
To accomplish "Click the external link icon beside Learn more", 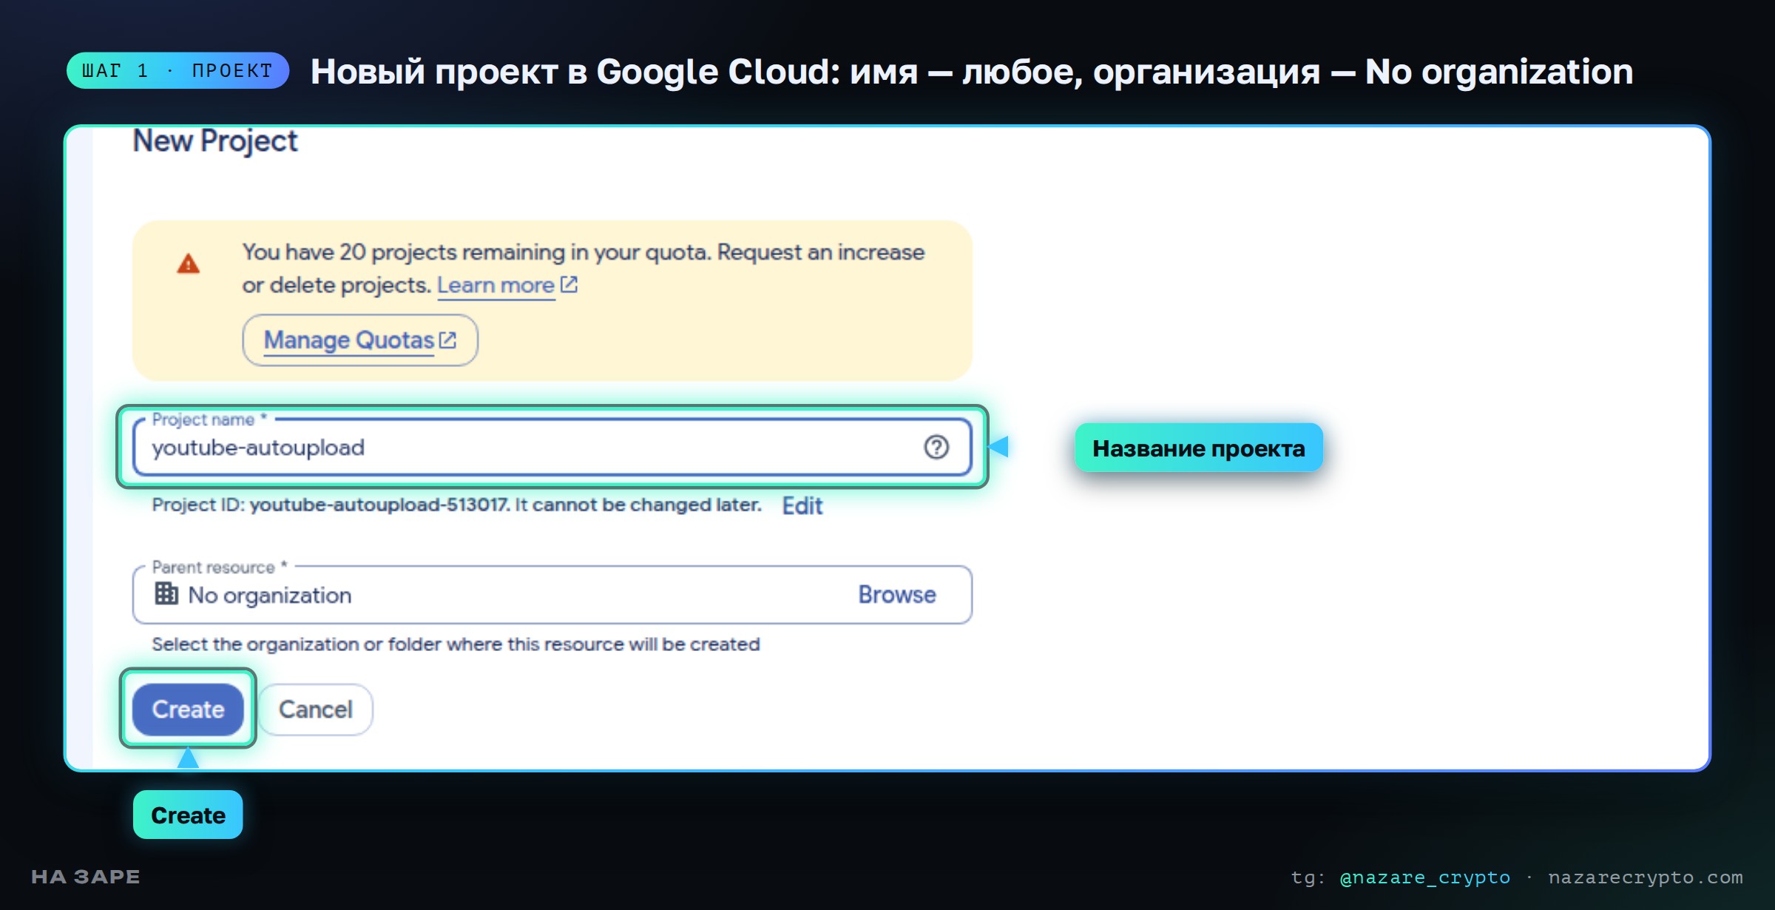I will click(x=569, y=284).
